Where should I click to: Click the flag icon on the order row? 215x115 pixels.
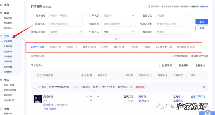pos(204,87)
